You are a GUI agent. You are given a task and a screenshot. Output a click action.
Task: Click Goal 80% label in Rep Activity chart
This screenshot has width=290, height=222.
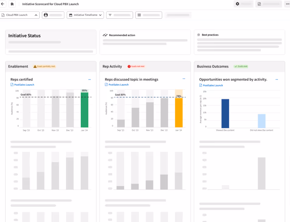(x=120, y=95)
